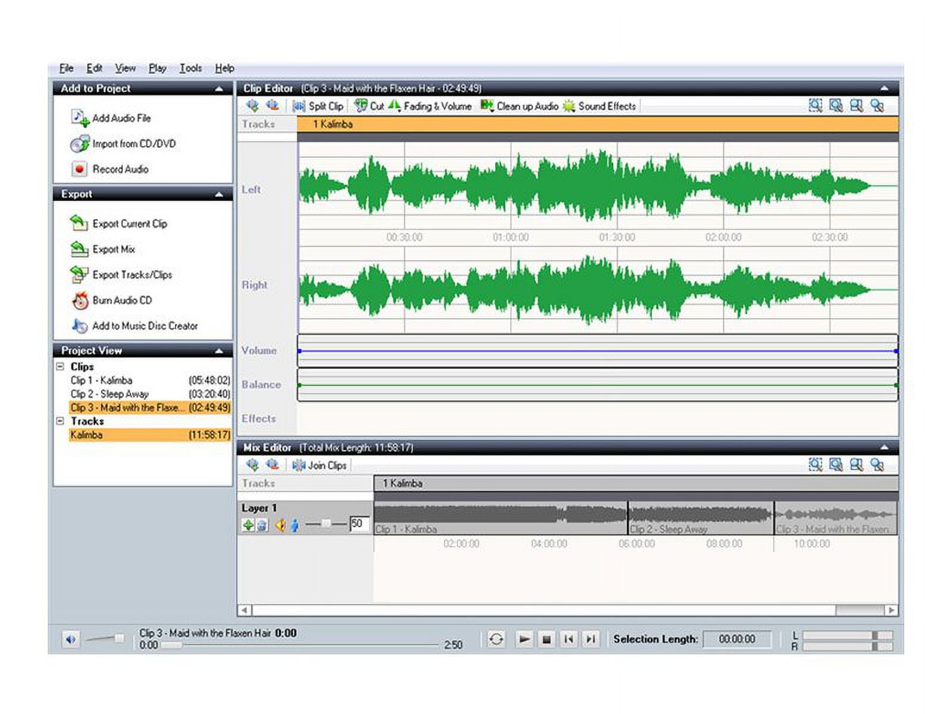The height and width of the screenshot is (714, 952).
Task: Click the red Record Audio icon
Action: 79,169
